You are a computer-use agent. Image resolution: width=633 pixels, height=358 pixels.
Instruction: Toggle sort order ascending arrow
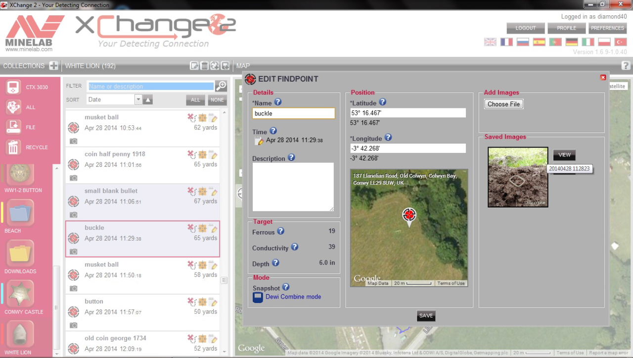click(148, 100)
